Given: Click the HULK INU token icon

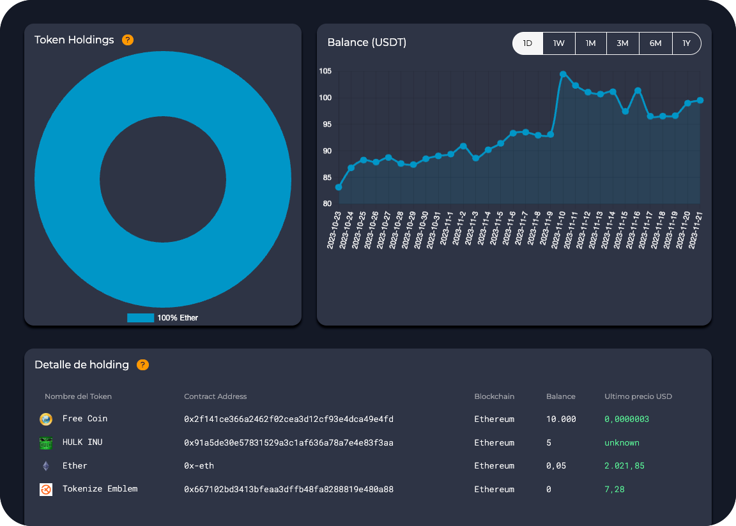Looking at the screenshot, I should point(45,442).
